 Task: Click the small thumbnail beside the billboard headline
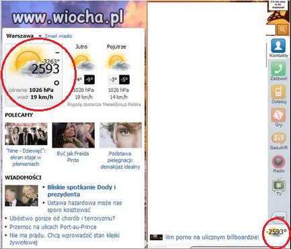tap(156, 237)
